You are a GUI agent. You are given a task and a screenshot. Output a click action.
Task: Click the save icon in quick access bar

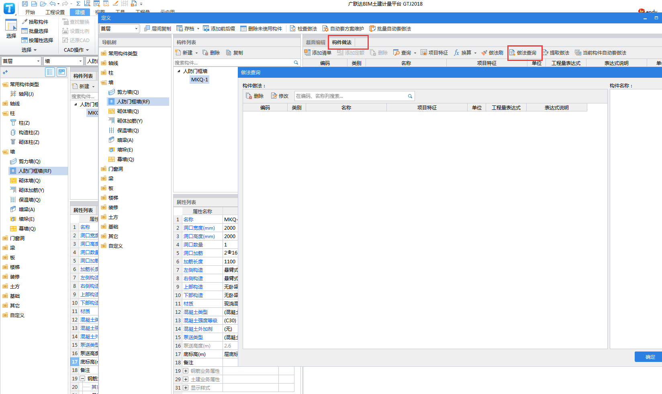tap(25, 4)
